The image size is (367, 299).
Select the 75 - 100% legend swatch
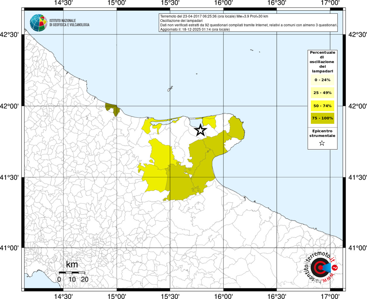click(322, 118)
